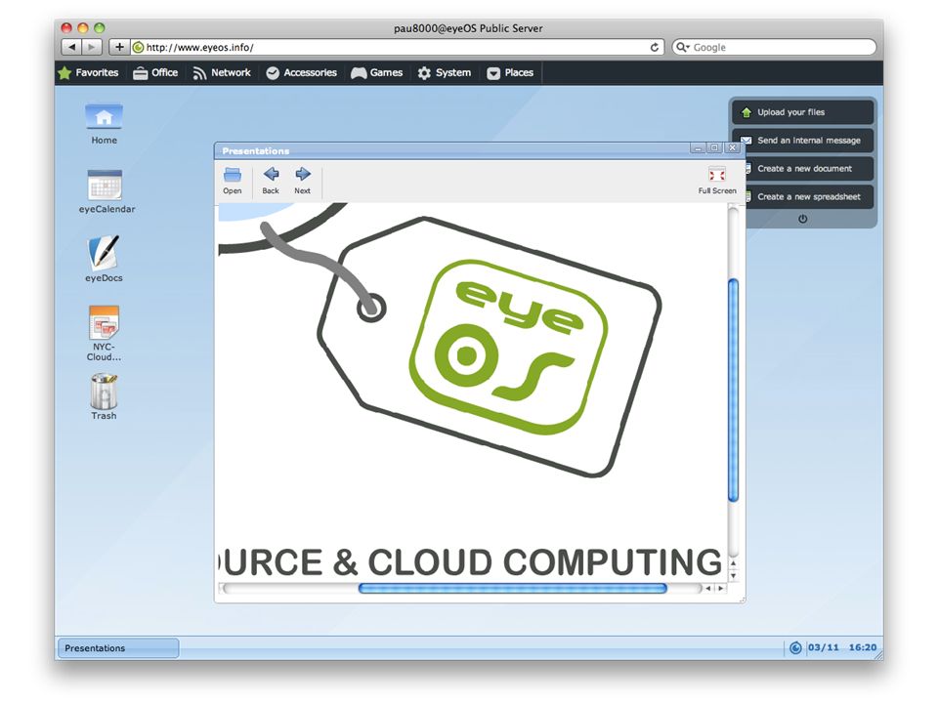Click the vertical scrollbar thumb in Presentations
This screenshot has height=703, width=938.
coord(734,390)
